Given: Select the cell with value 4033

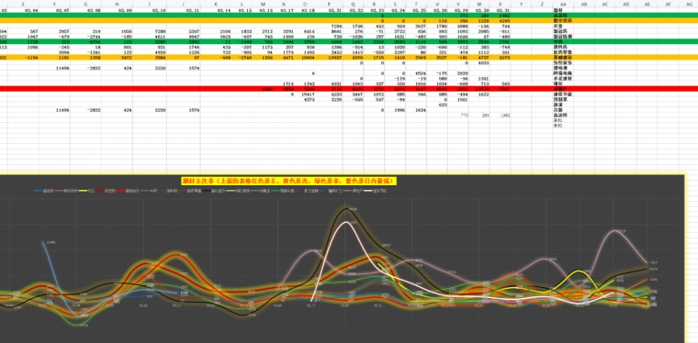Looking at the screenshot, I should [x=484, y=63].
